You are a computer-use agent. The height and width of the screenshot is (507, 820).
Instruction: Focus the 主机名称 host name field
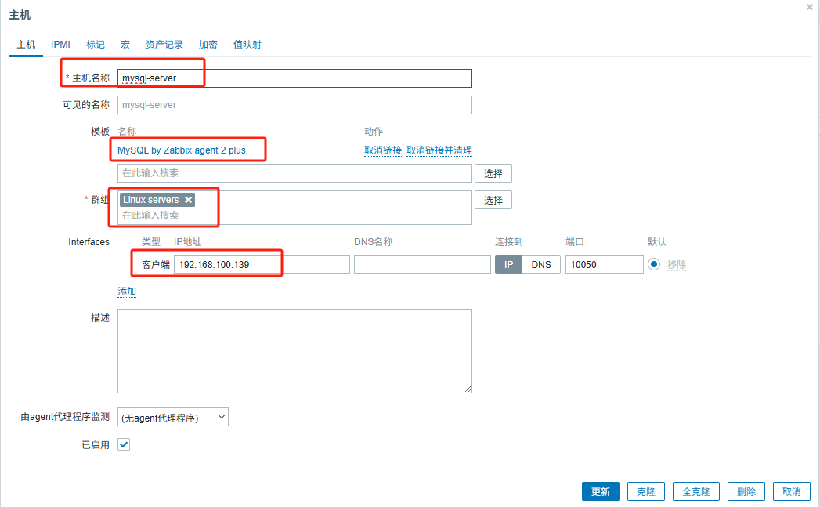pyautogui.click(x=294, y=78)
